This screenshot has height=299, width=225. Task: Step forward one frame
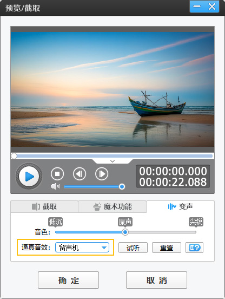pyautogui.click(x=102, y=174)
